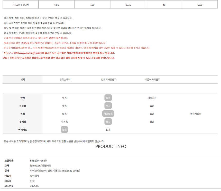
Task: Select 두꺼움 in the 두께감 row
Action: click(65, 122)
